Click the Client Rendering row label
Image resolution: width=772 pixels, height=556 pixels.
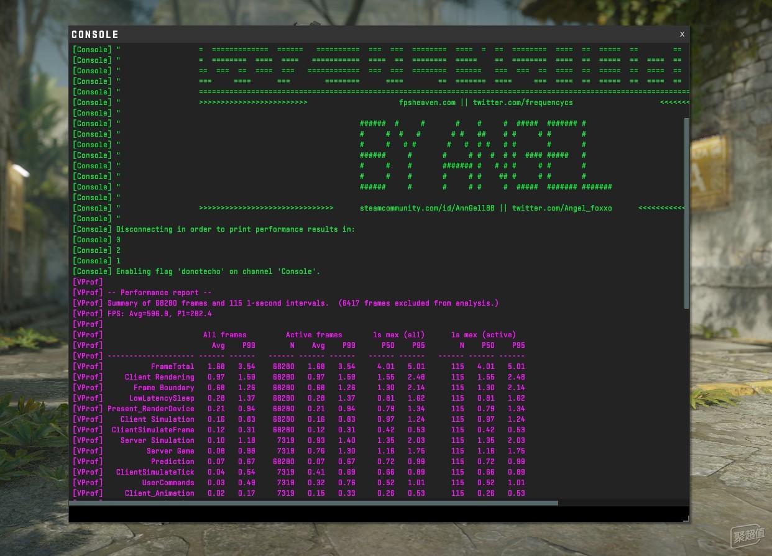click(x=159, y=377)
